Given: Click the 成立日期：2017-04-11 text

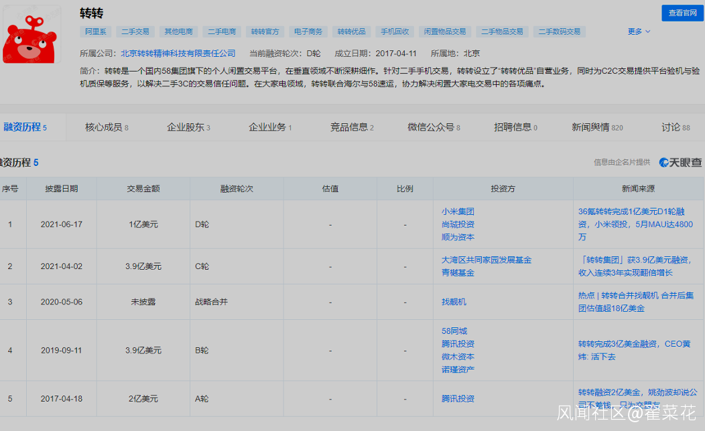Looking at the screenshot, I should tap(375, 54).
